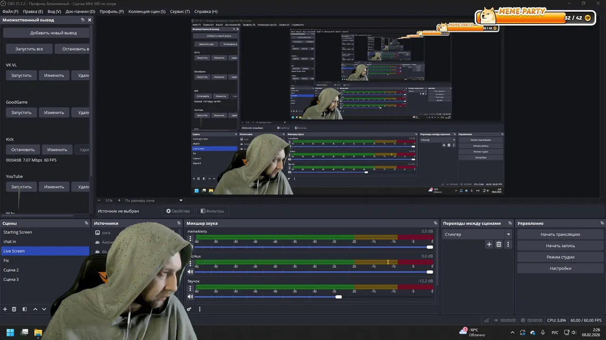Edit GoodGame output with Изменить
This screenshot has height=340, width=606.
point(54,112)
